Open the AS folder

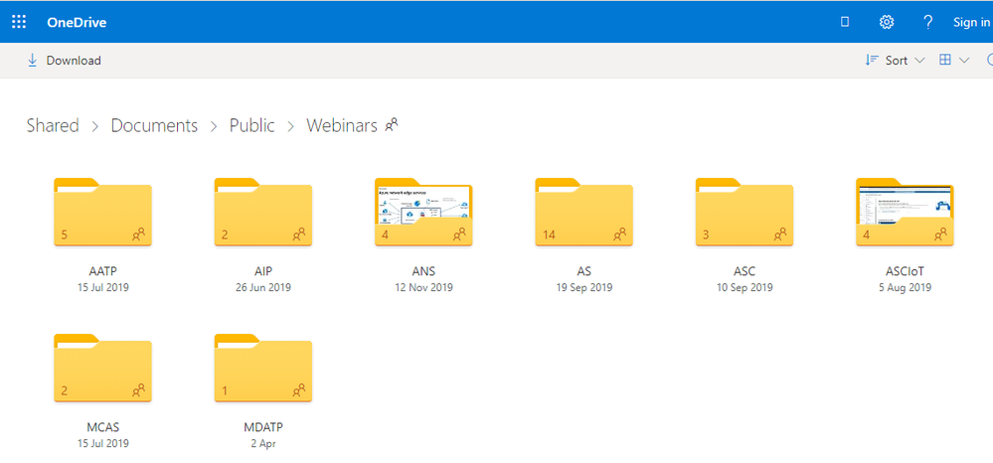pos(583,213)
